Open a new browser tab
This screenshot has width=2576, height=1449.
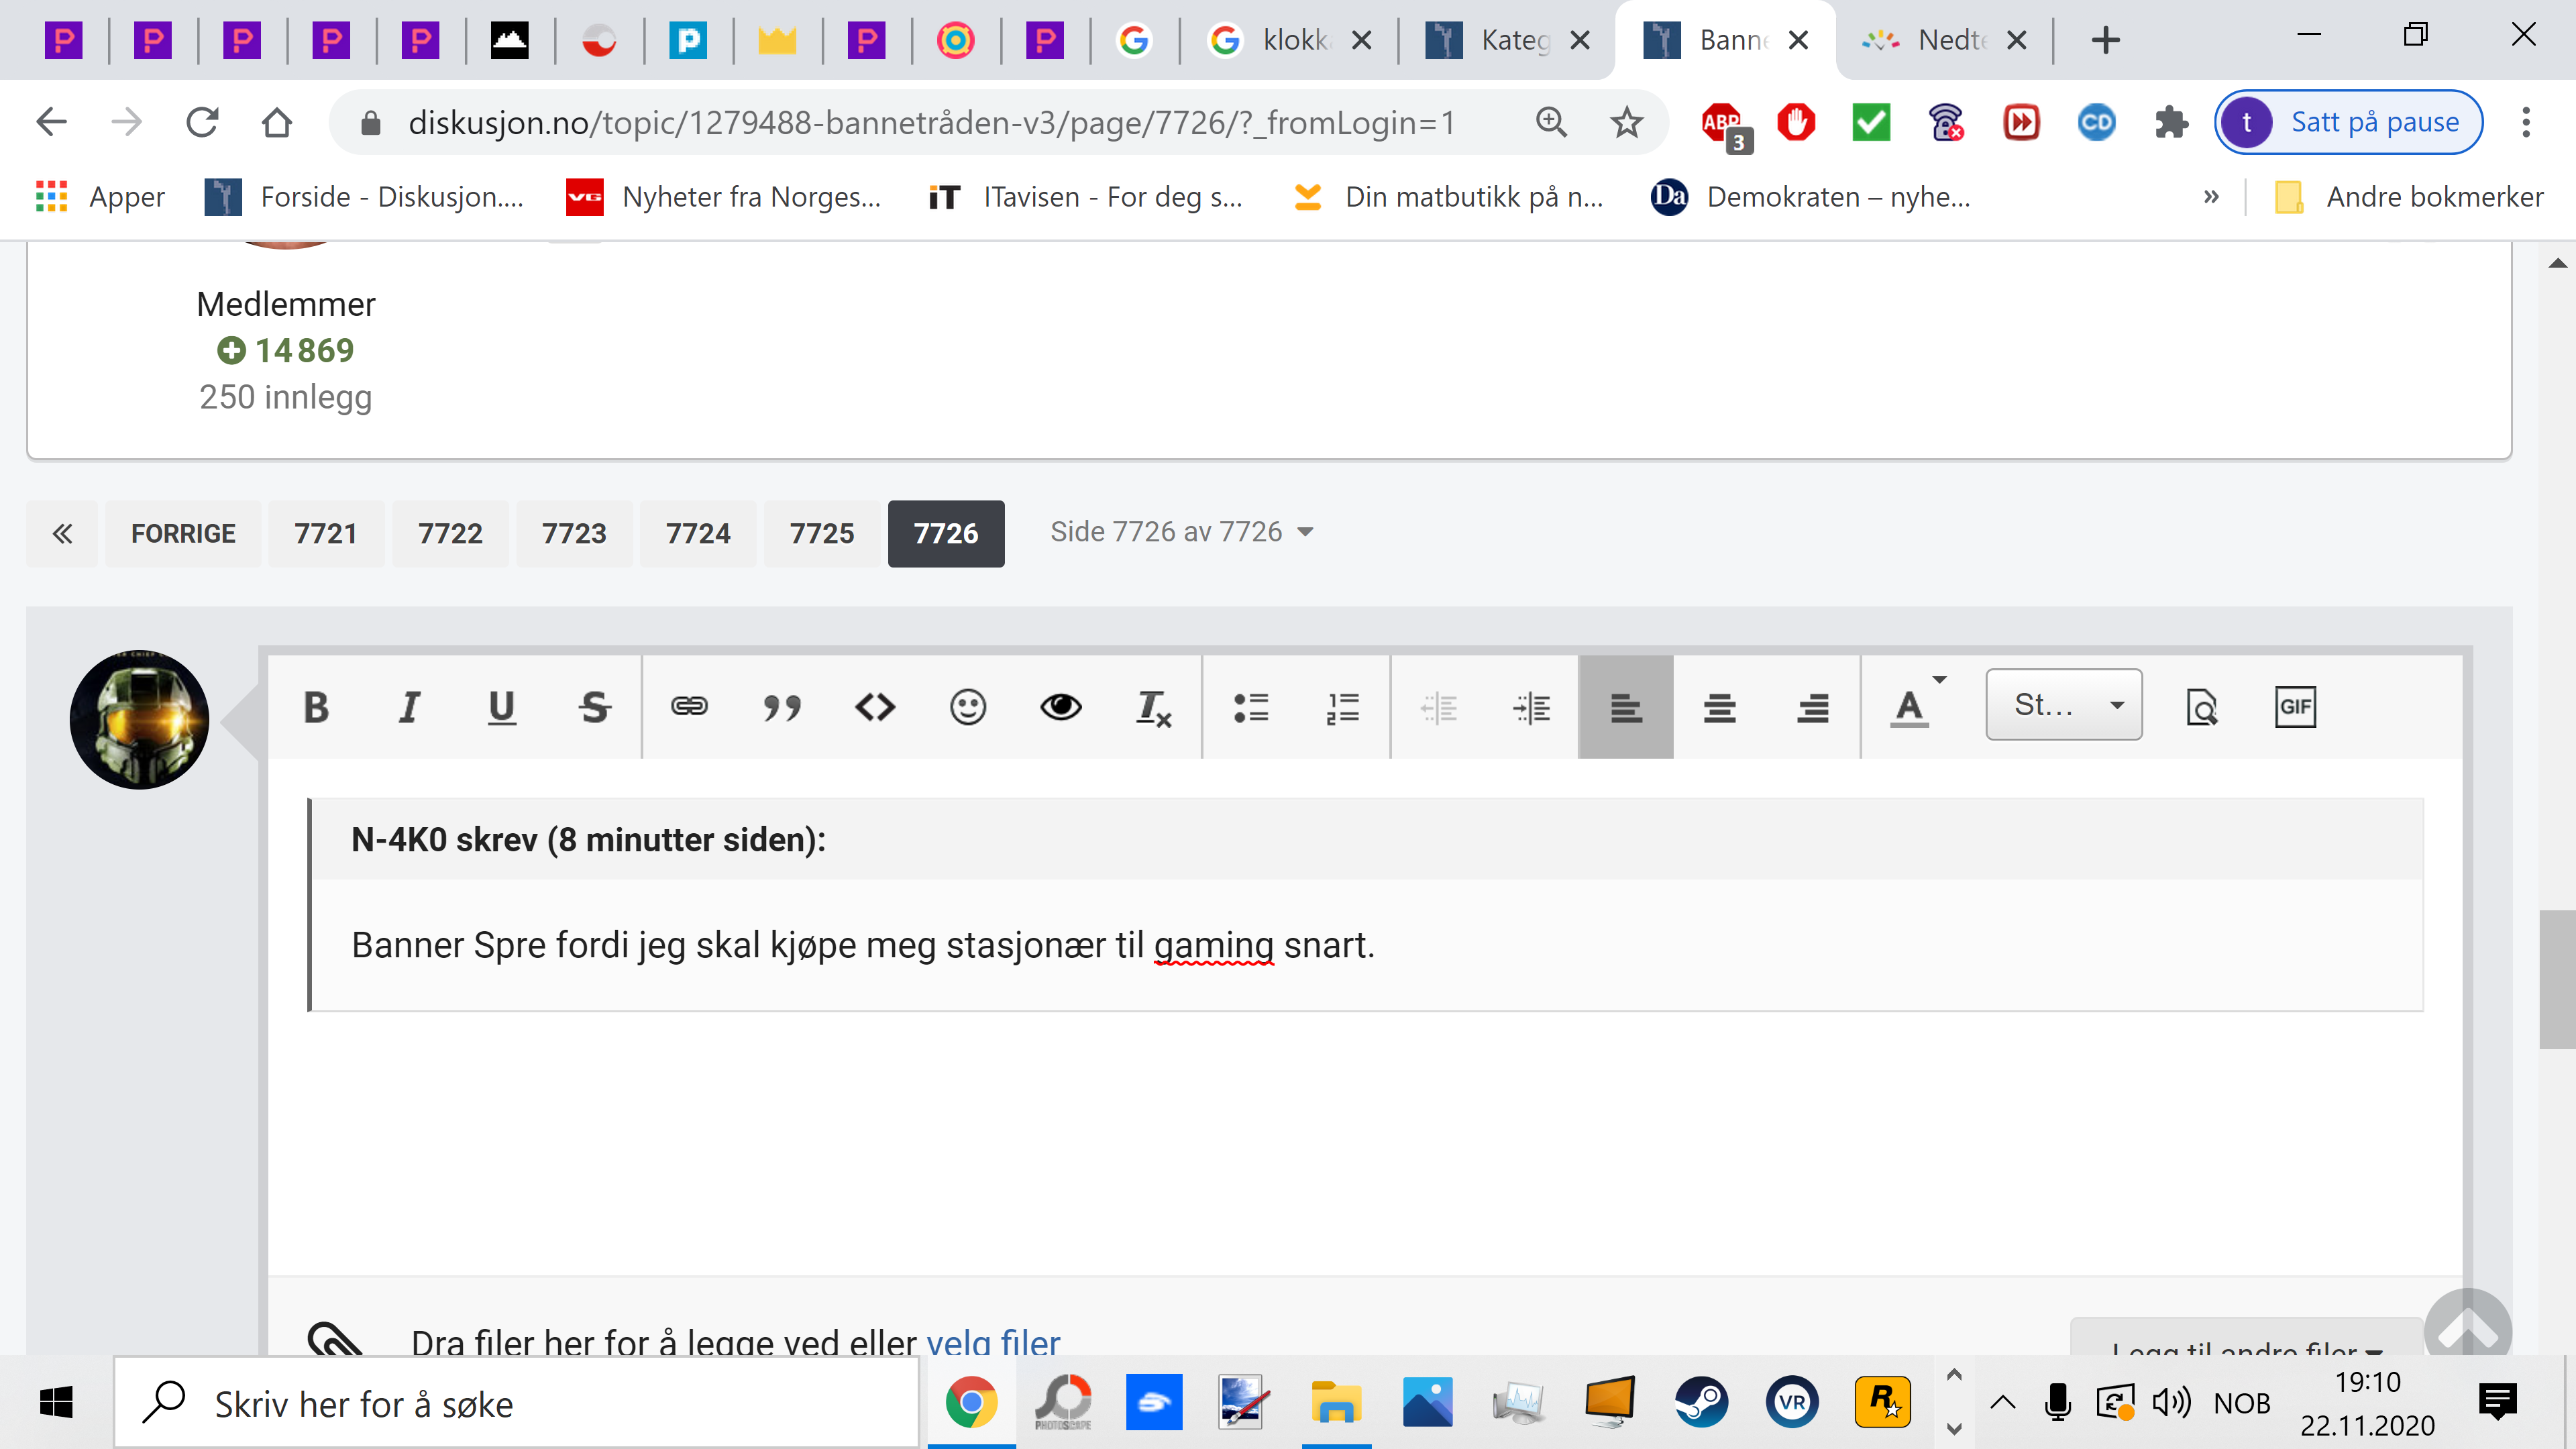(x=2105, y=40)
